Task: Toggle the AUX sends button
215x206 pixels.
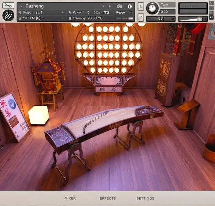Action: (x=211, y=13)
